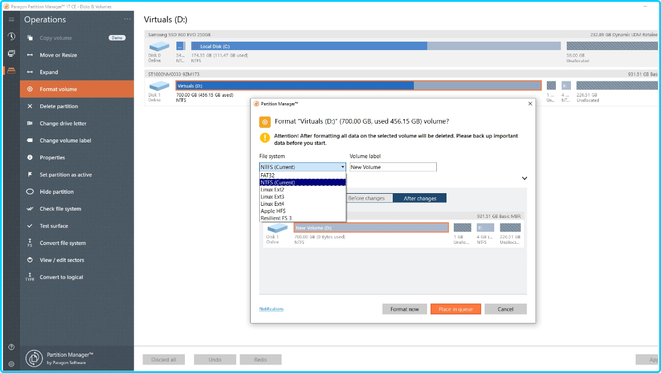
Task: Collapse the File system dropdown arrow
Action: 342,167
